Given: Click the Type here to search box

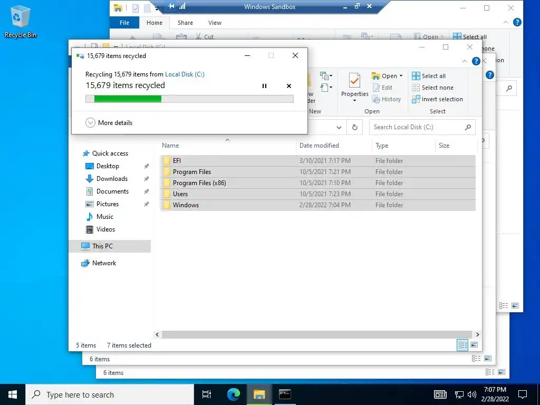Looking at the screenshot, I should click(110, 394).
